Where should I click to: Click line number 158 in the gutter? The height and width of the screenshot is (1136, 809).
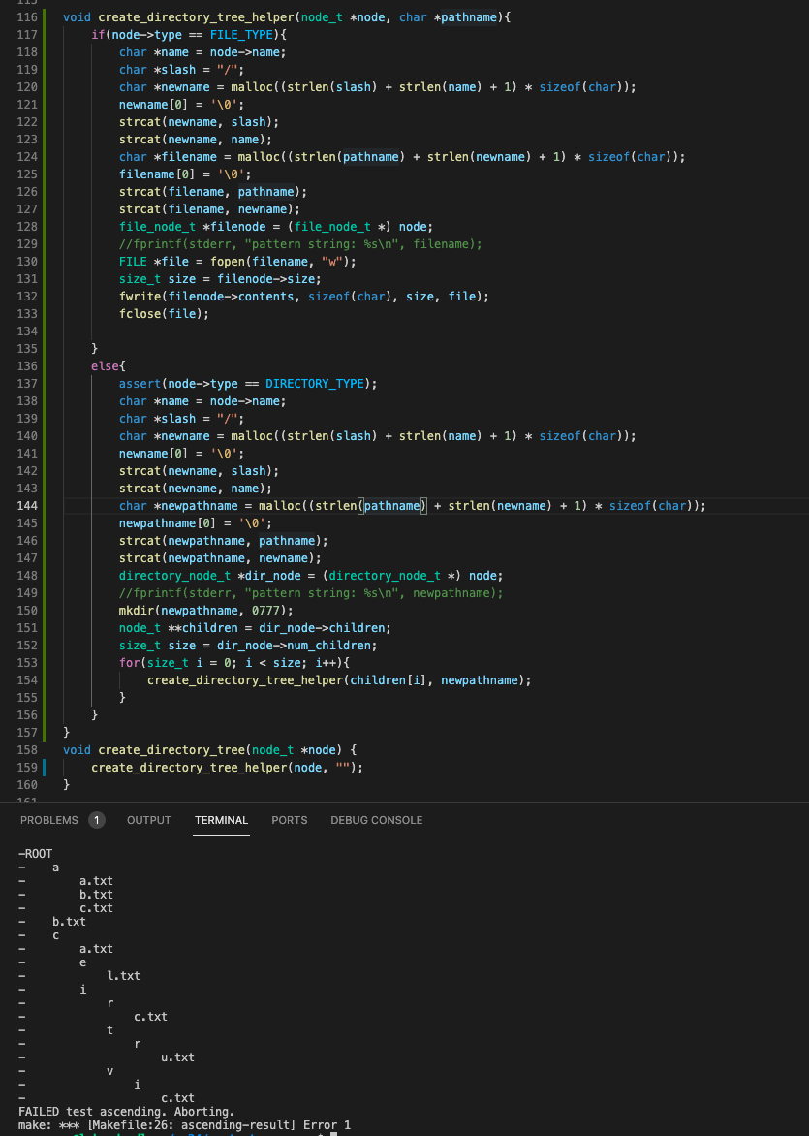(27, 750)
